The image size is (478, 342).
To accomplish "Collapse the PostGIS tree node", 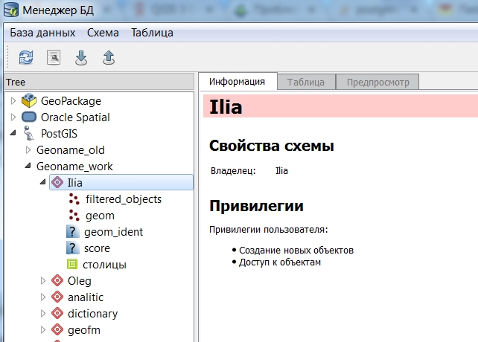I will 13,133.
